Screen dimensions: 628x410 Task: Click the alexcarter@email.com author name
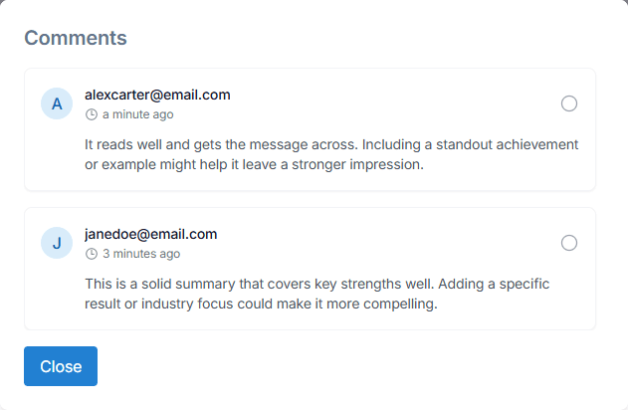(x=157, y=96)
